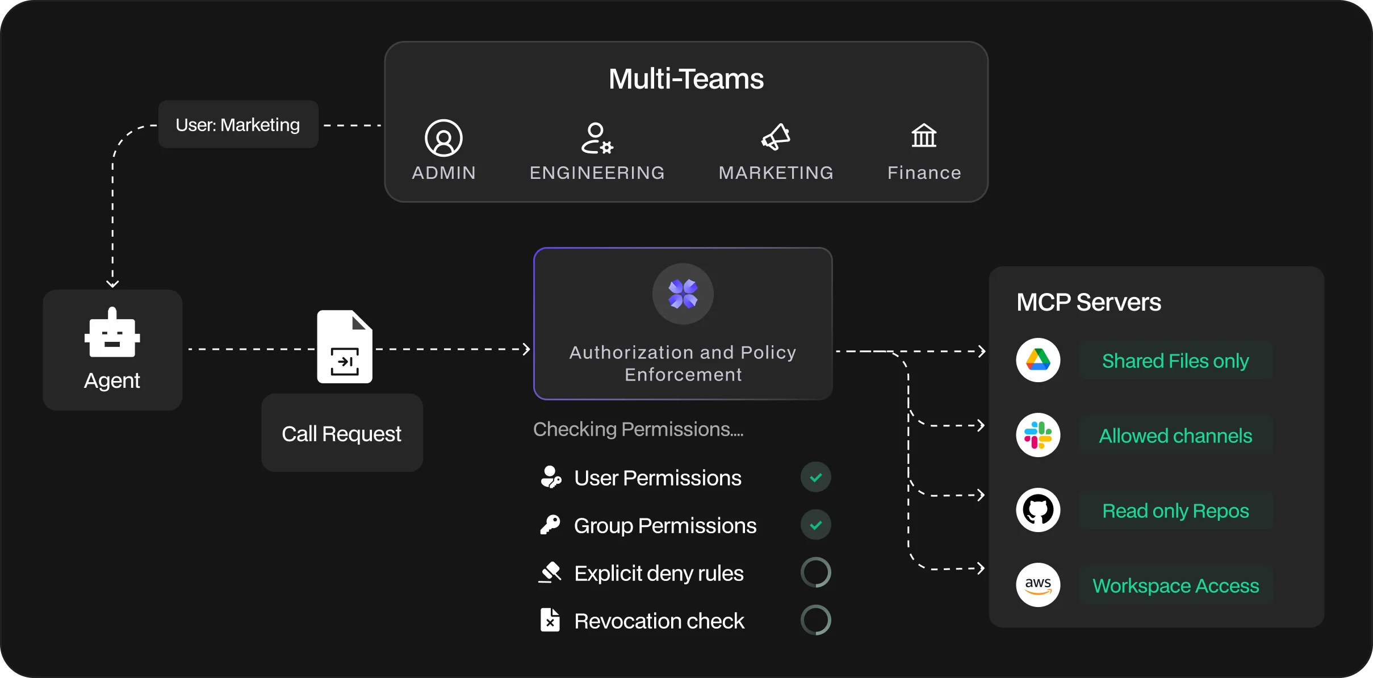Viewport: 1373px width, 678px height.
Task: Click the Checking Permissions.... status text
Action: pyautogui.click(x=638, y=429)
